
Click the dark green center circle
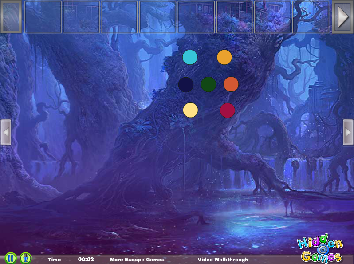pos(208,84)
